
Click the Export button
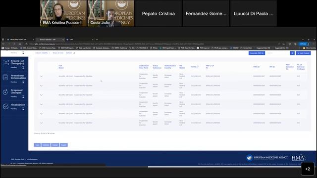click(x=64, y=145)
